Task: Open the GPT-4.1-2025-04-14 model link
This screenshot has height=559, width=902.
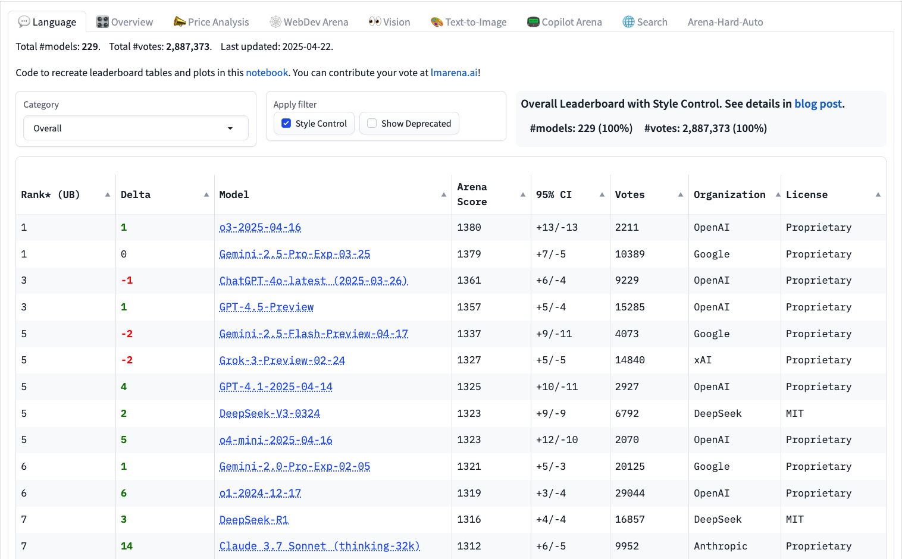Action: 275,387
